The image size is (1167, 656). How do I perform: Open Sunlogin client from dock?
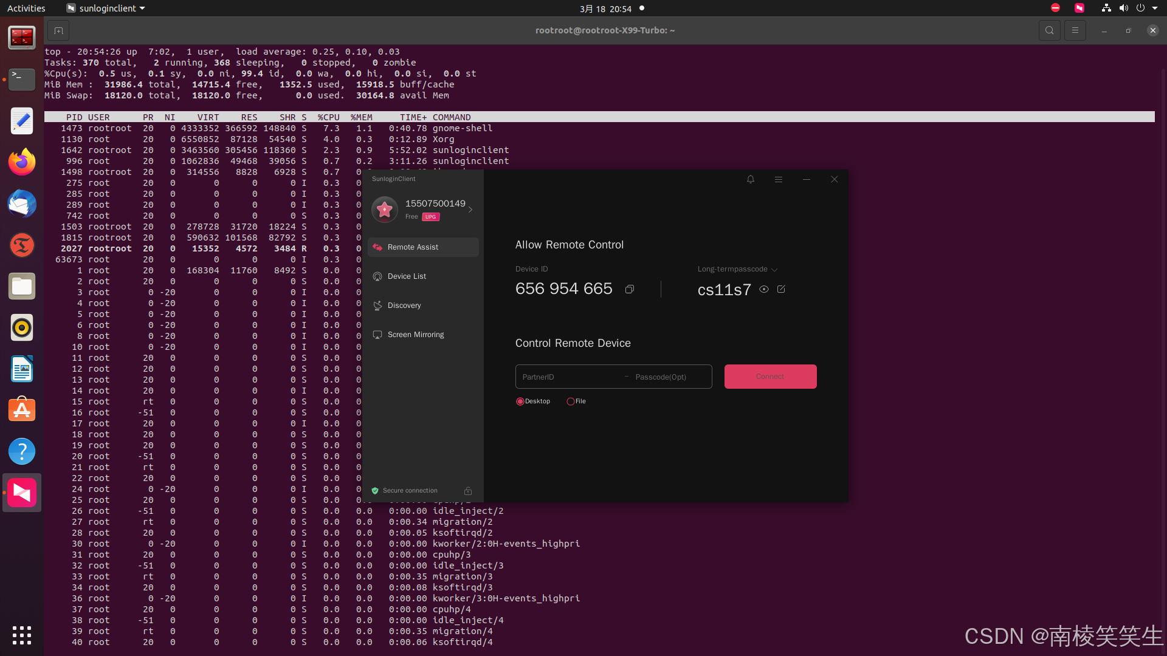[22, 493]
